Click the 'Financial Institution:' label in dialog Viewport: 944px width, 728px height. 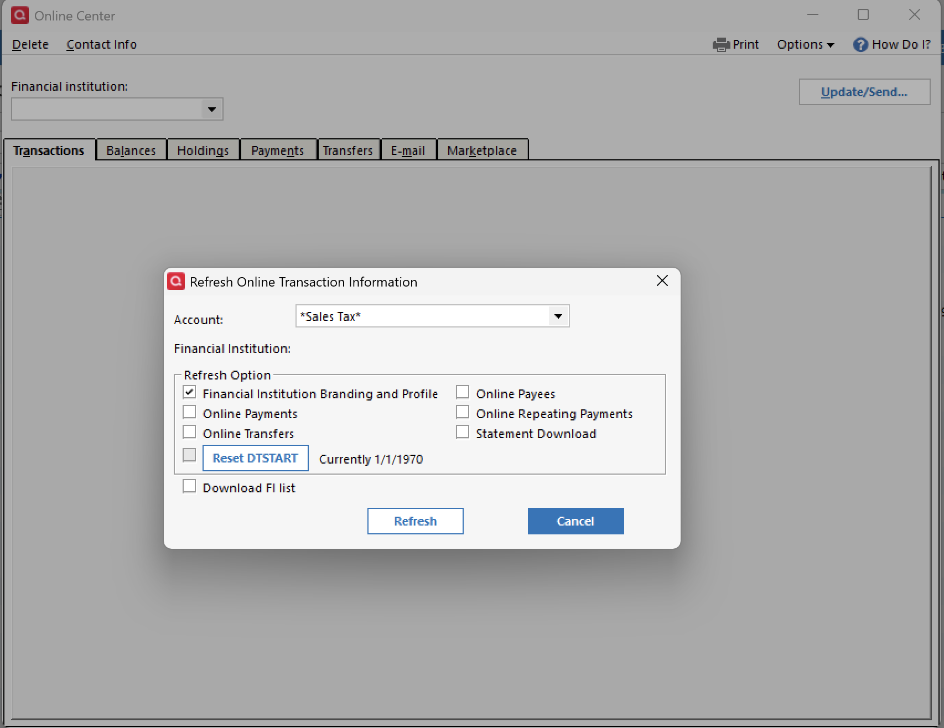pyautogui.click(x=232, y=349)
